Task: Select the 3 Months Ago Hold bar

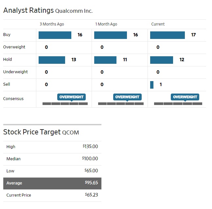Action: coord(52,60)
